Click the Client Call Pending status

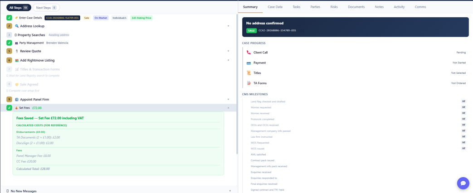pyautogui.click(x=461, y=53)
